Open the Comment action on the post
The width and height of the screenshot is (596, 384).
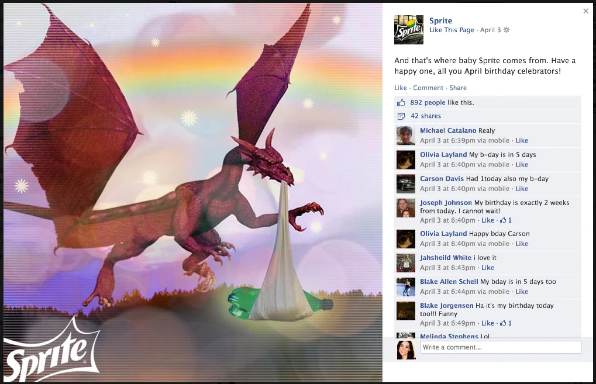coord(428,87)
